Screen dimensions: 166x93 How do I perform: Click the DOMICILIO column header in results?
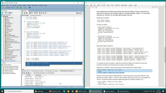(x=40, y=75)
